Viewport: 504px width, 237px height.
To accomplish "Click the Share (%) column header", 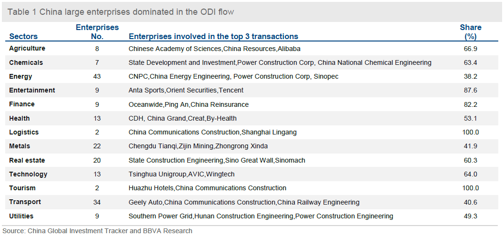I will click(470, 32).
